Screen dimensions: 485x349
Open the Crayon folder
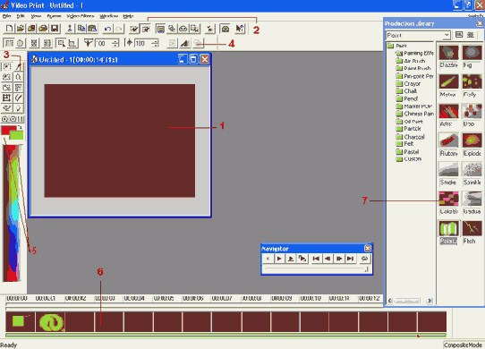pos(409,83)
